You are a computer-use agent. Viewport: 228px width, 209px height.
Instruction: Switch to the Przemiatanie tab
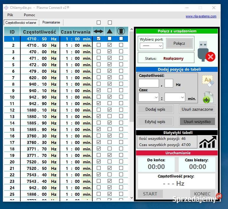(51, 22)
